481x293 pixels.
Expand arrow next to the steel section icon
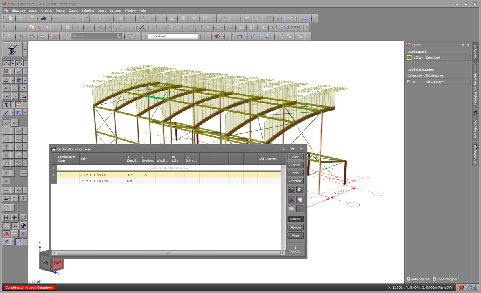pos(25,50)
